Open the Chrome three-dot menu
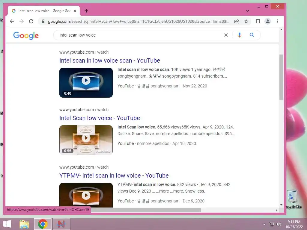307x230 pixels. 277,21
